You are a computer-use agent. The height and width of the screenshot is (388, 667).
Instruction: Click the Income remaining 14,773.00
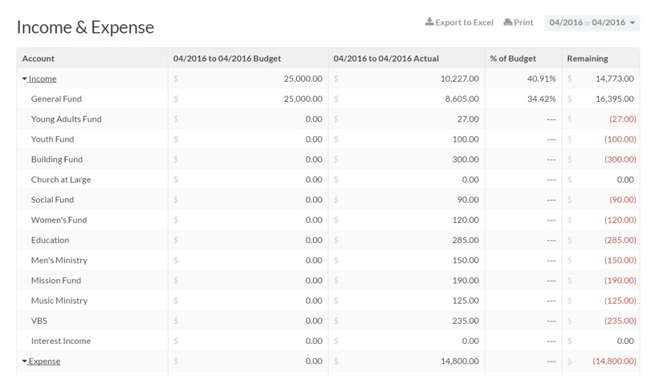pos(614,79)
